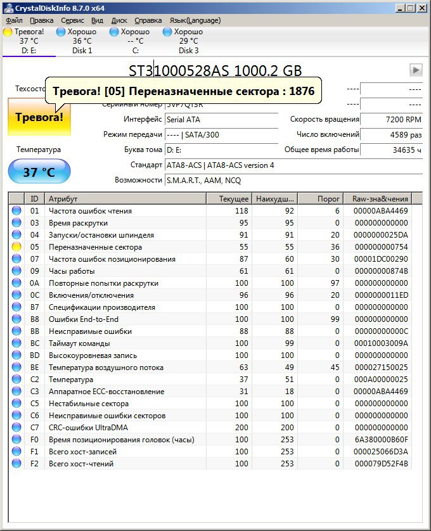Click the yellow status icon of attribute 05
Viewport: 431px width, 531px height.
16,247
